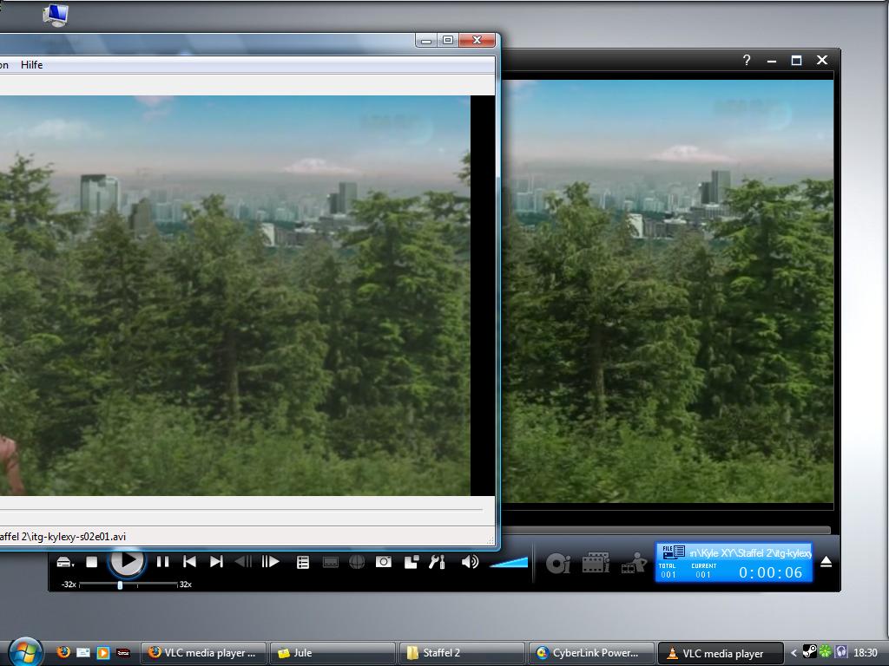The image size is (889, 666).
Task: Click the PowerDVD filmstrip info icon
Action: pyautogui.click(x=596, y=563)
